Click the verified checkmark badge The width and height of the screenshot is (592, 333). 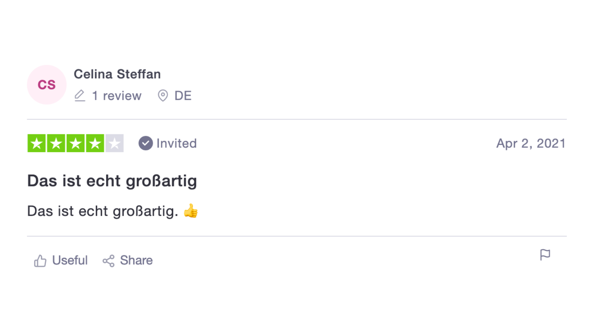click(145, 143)
